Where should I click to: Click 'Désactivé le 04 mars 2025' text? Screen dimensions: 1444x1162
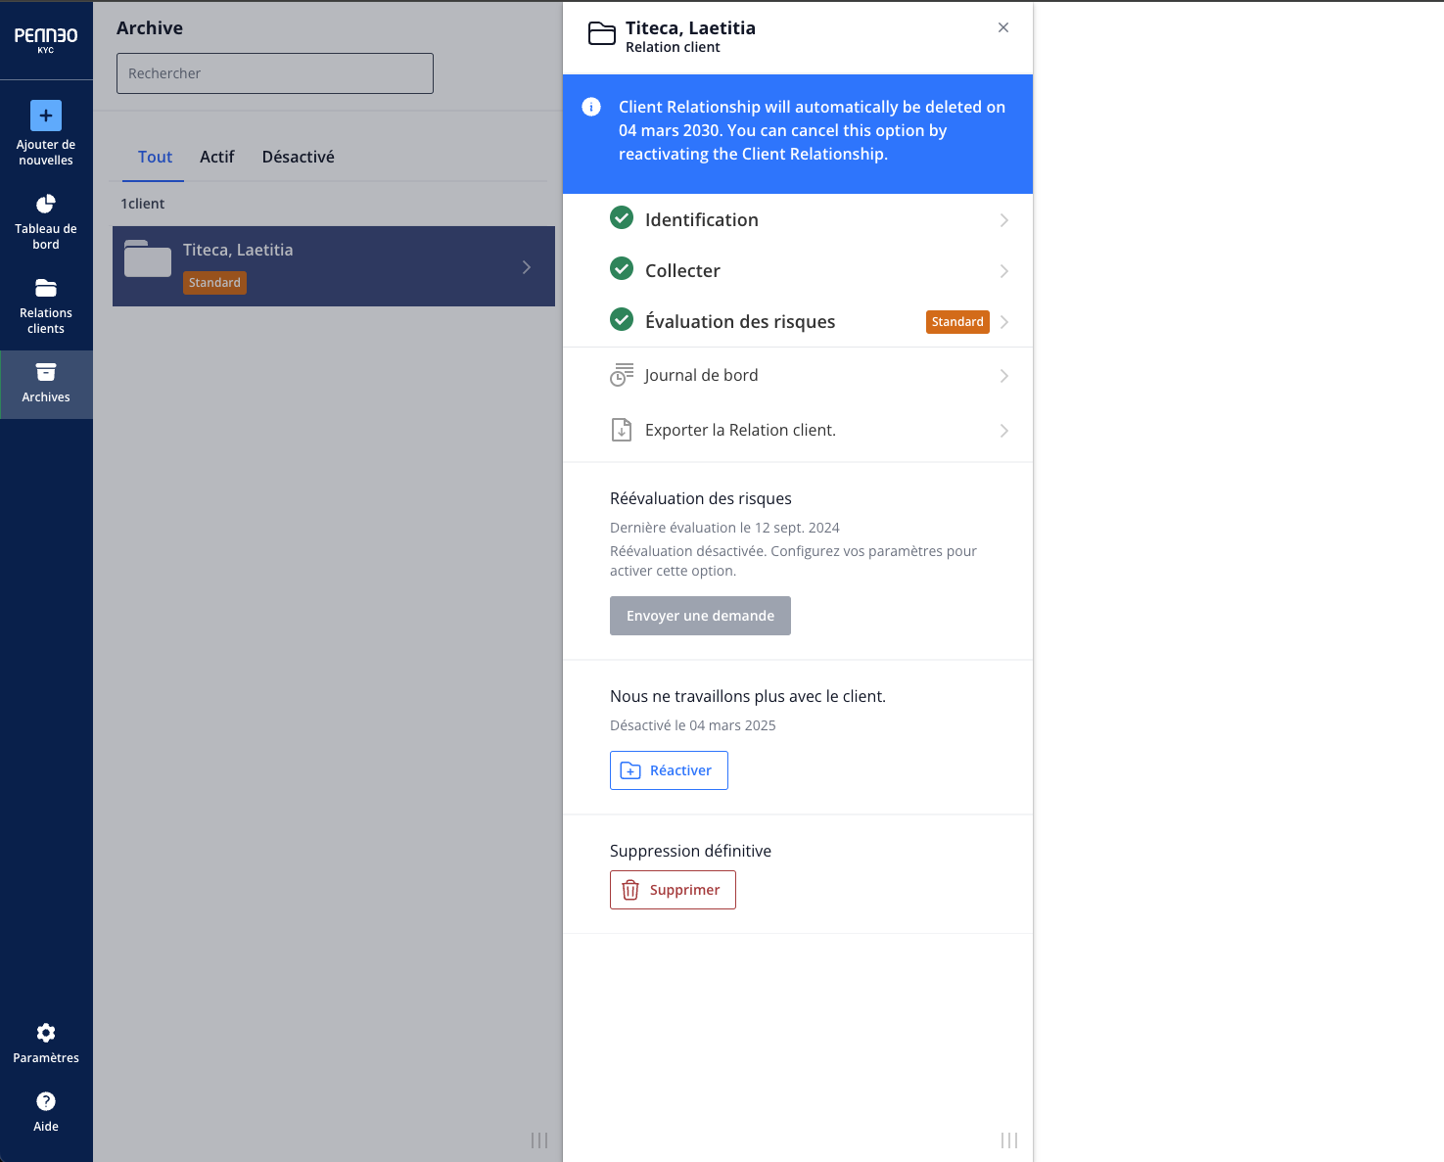click(693, 725)
